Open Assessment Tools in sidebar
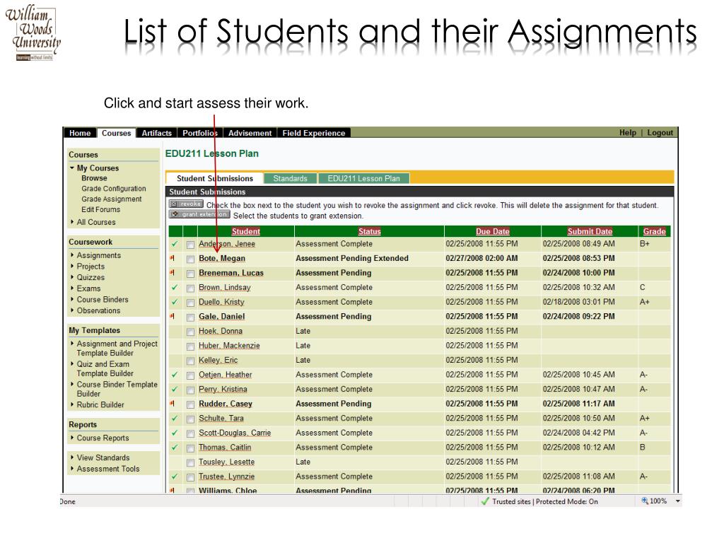This screenshot has width=724, height=543. (108, 469)
